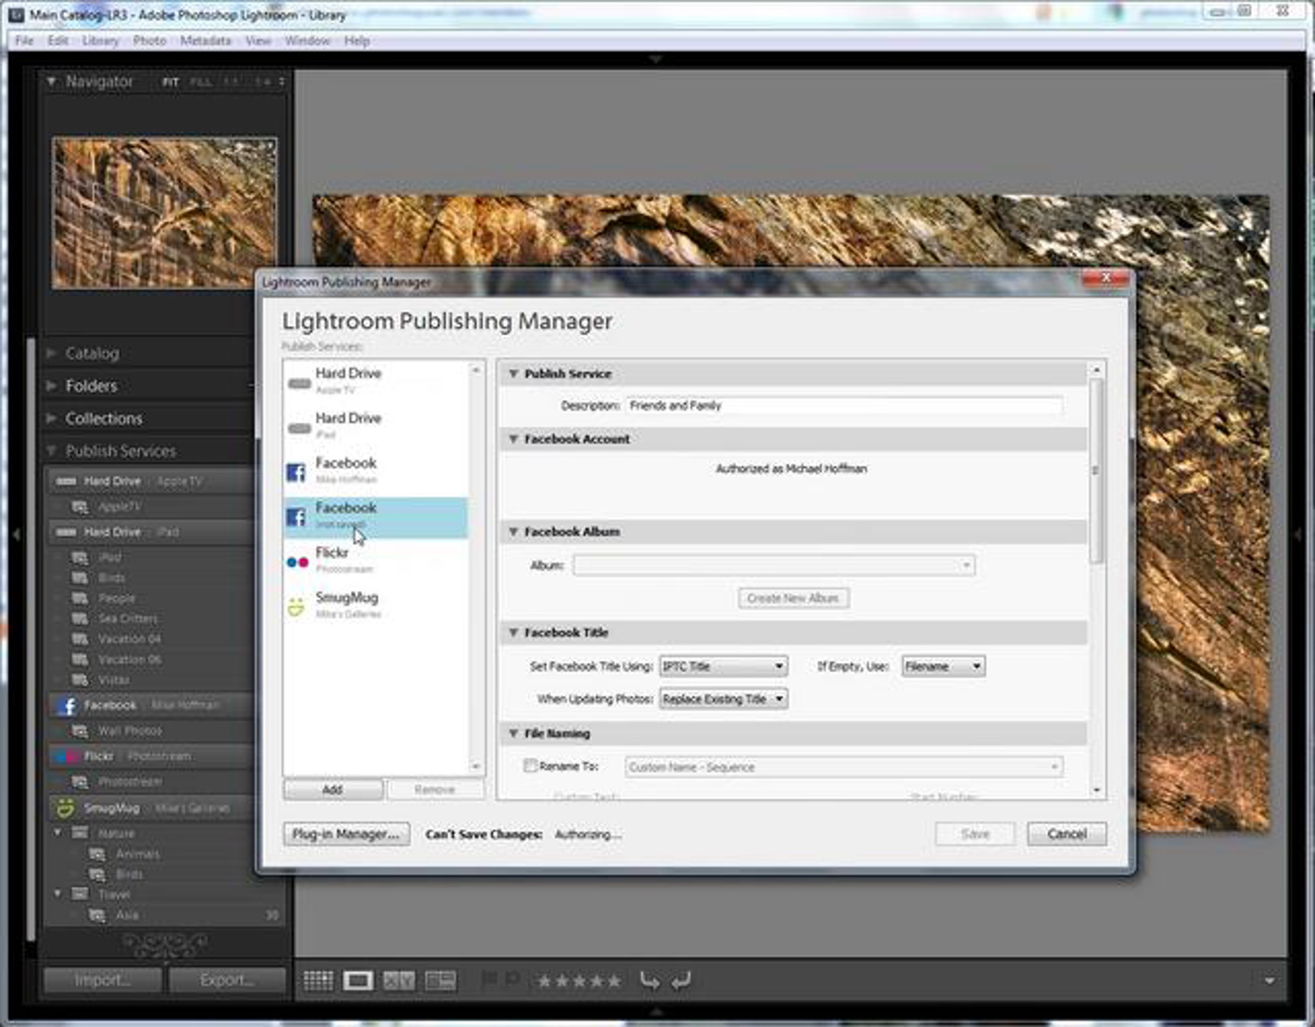Collapse the Publish Services panel
1315x1027 pixels.
click(51, 450)
